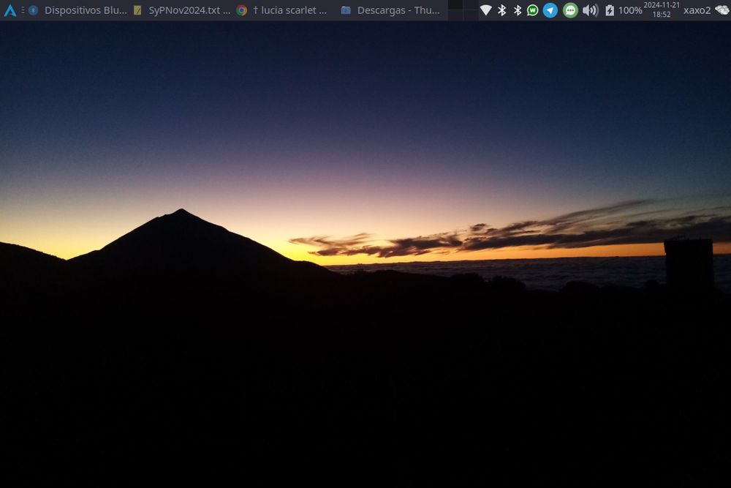731x488 pixels.
Task: Open the Wi-Fi network tray icon
Action: click(x=486, y=10)
